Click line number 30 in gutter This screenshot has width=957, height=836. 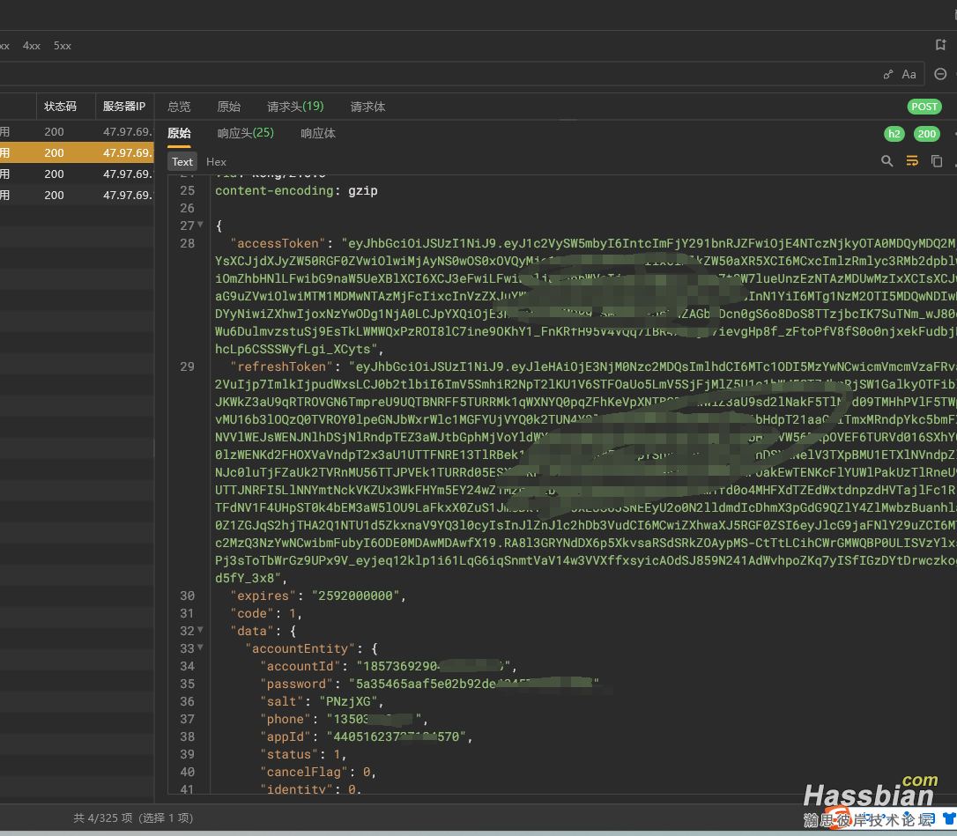[x=188, y=596]
